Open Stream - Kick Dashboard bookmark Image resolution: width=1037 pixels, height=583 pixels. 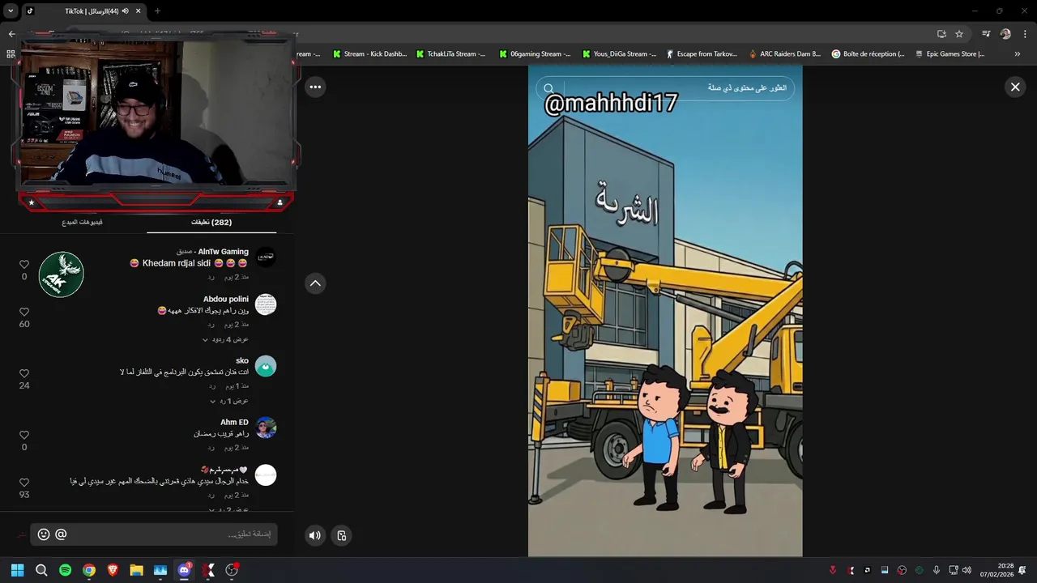click(370, 54)
